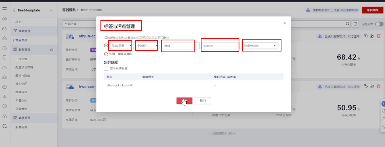Check the 显示系统标签 checkbox
Image resolution: width=385 pixels, height=147 pixels.
(x=106, y=68)
